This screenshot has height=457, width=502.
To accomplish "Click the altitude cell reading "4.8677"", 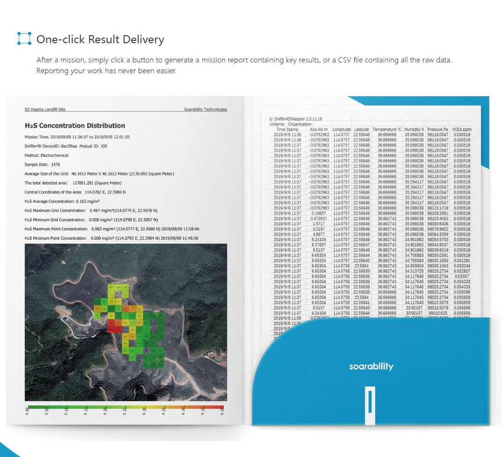I will point(319,234).
